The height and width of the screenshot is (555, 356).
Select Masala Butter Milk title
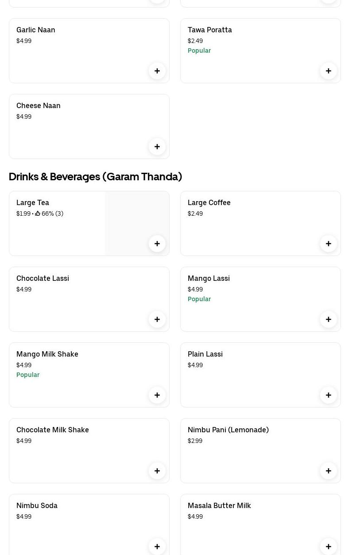pos(219,505)
